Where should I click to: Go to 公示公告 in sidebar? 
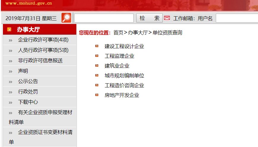coord(28,81)
